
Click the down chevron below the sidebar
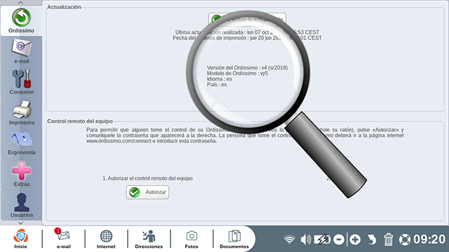[21, 223]
